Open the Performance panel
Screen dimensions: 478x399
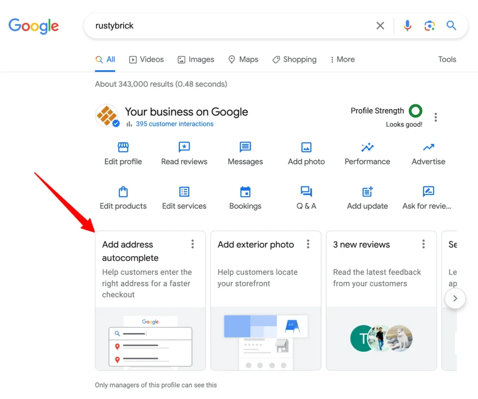(367, 147)
